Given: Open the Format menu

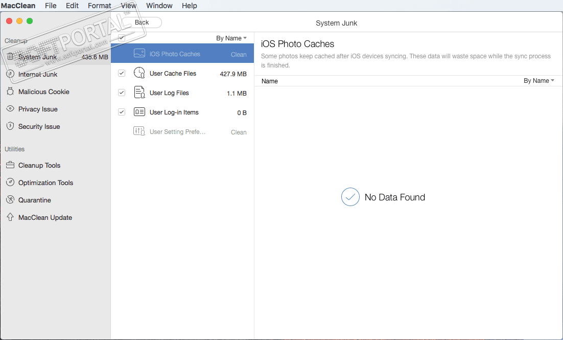Looking at the screenshot, I should pos(100,6).
